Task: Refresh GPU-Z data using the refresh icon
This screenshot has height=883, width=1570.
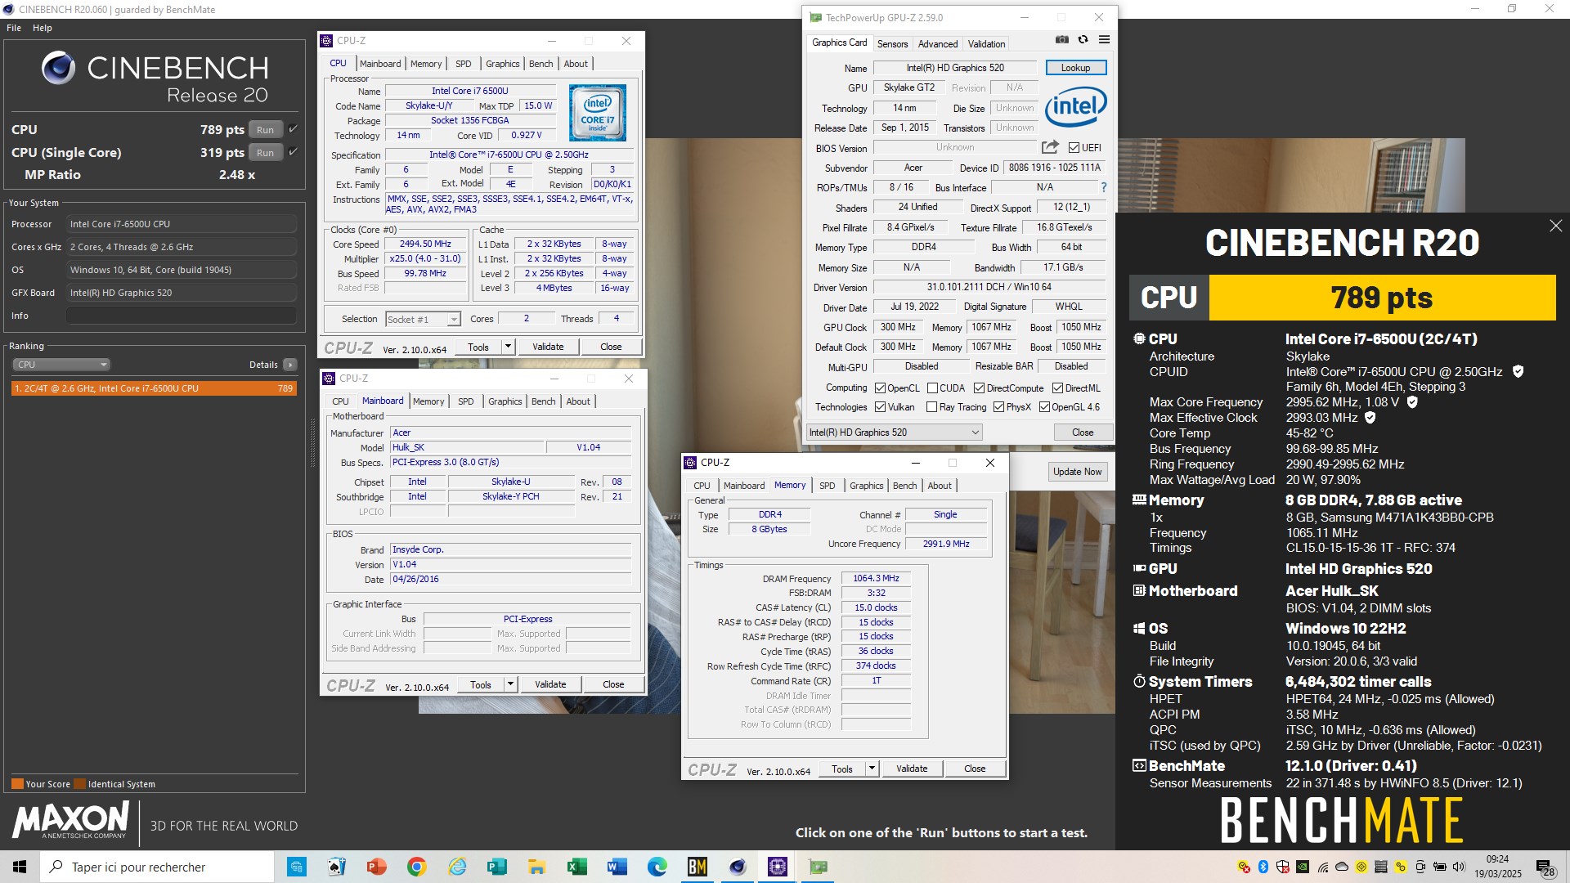Action: (1083, 40)
